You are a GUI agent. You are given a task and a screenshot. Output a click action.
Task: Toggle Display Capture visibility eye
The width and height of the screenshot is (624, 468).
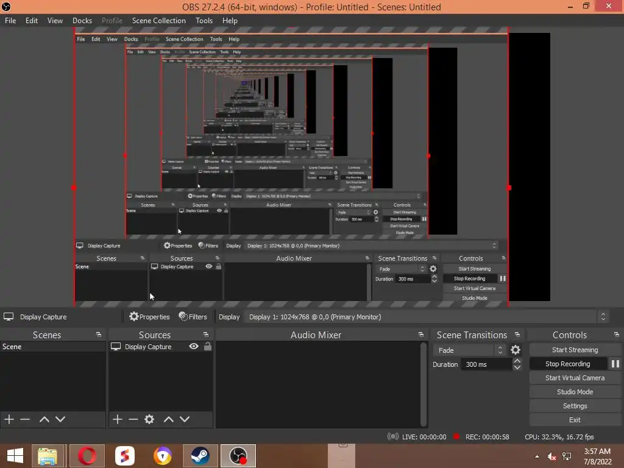(194, 346)
